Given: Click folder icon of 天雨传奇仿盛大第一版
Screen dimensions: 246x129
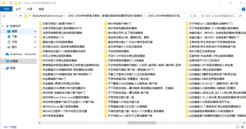Looking at the screenshot, I should 106,97.
